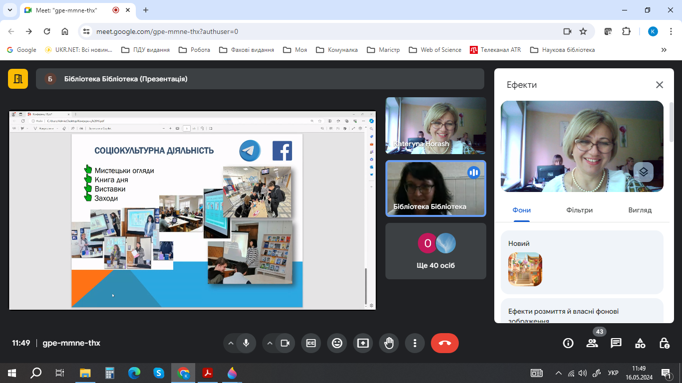Screen dimensions: 682x383
Task: Open the chat panel icon
Action: (616, 343)
